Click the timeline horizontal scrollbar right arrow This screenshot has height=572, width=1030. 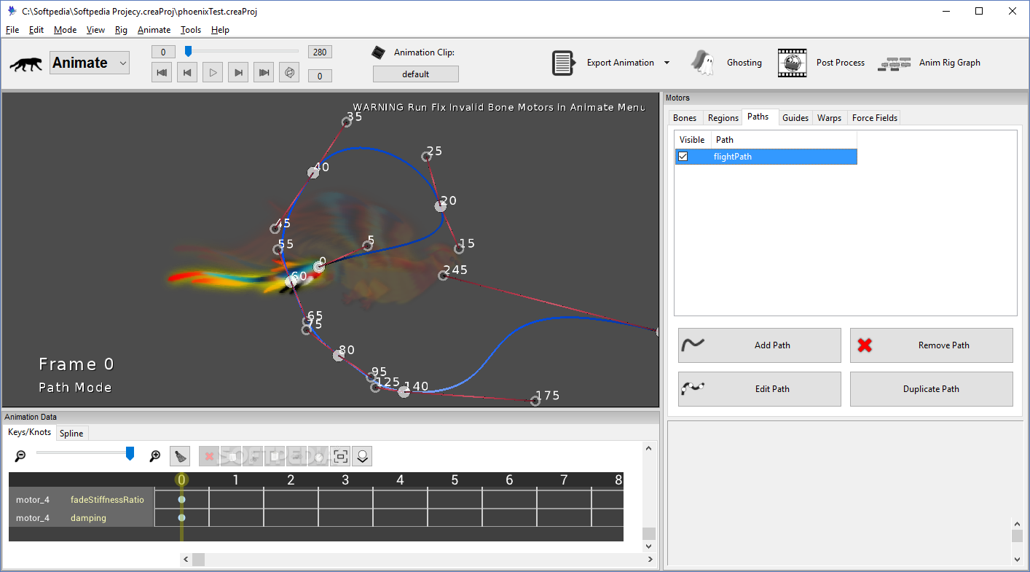point(650,560)
